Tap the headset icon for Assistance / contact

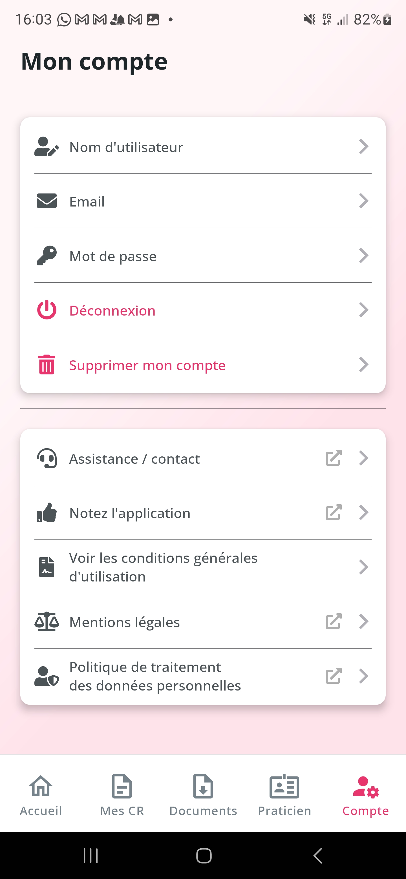pyautogui.click(x=47, y=458)
